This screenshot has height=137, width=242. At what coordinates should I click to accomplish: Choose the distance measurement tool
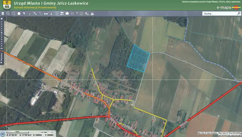(x=35, y=14)
